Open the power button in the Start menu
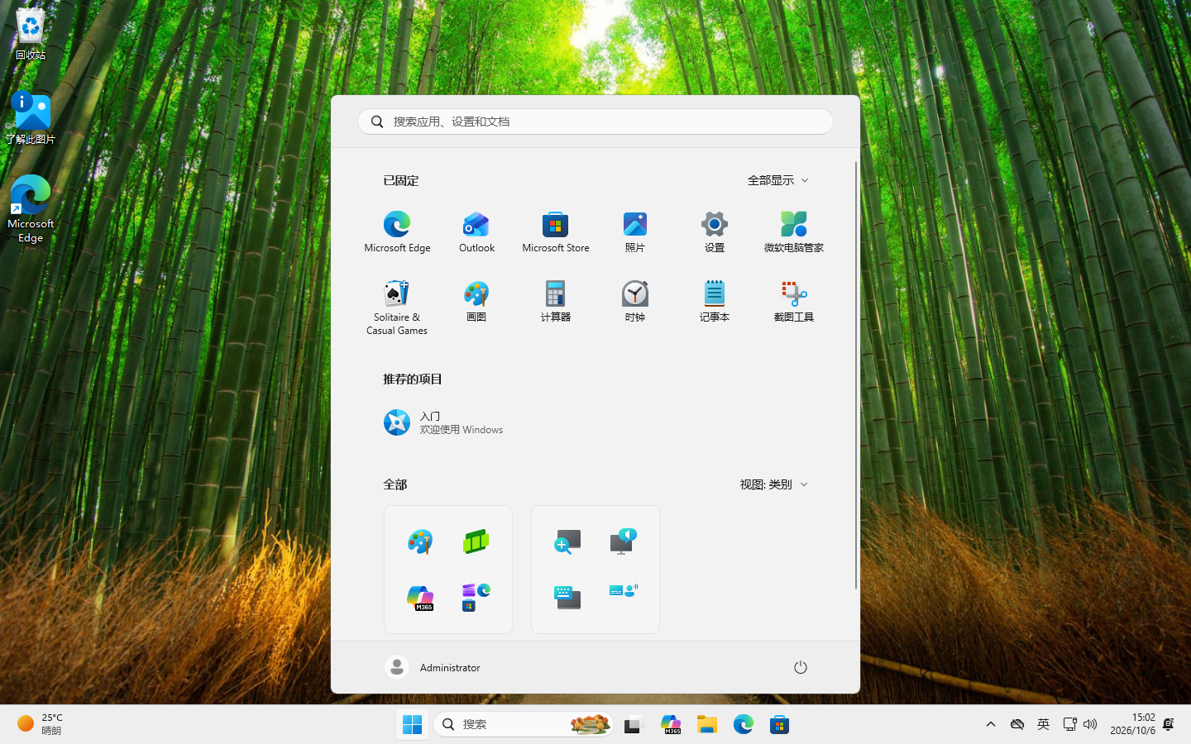The width and height of the screenshot is (1191, 744). 800,667
